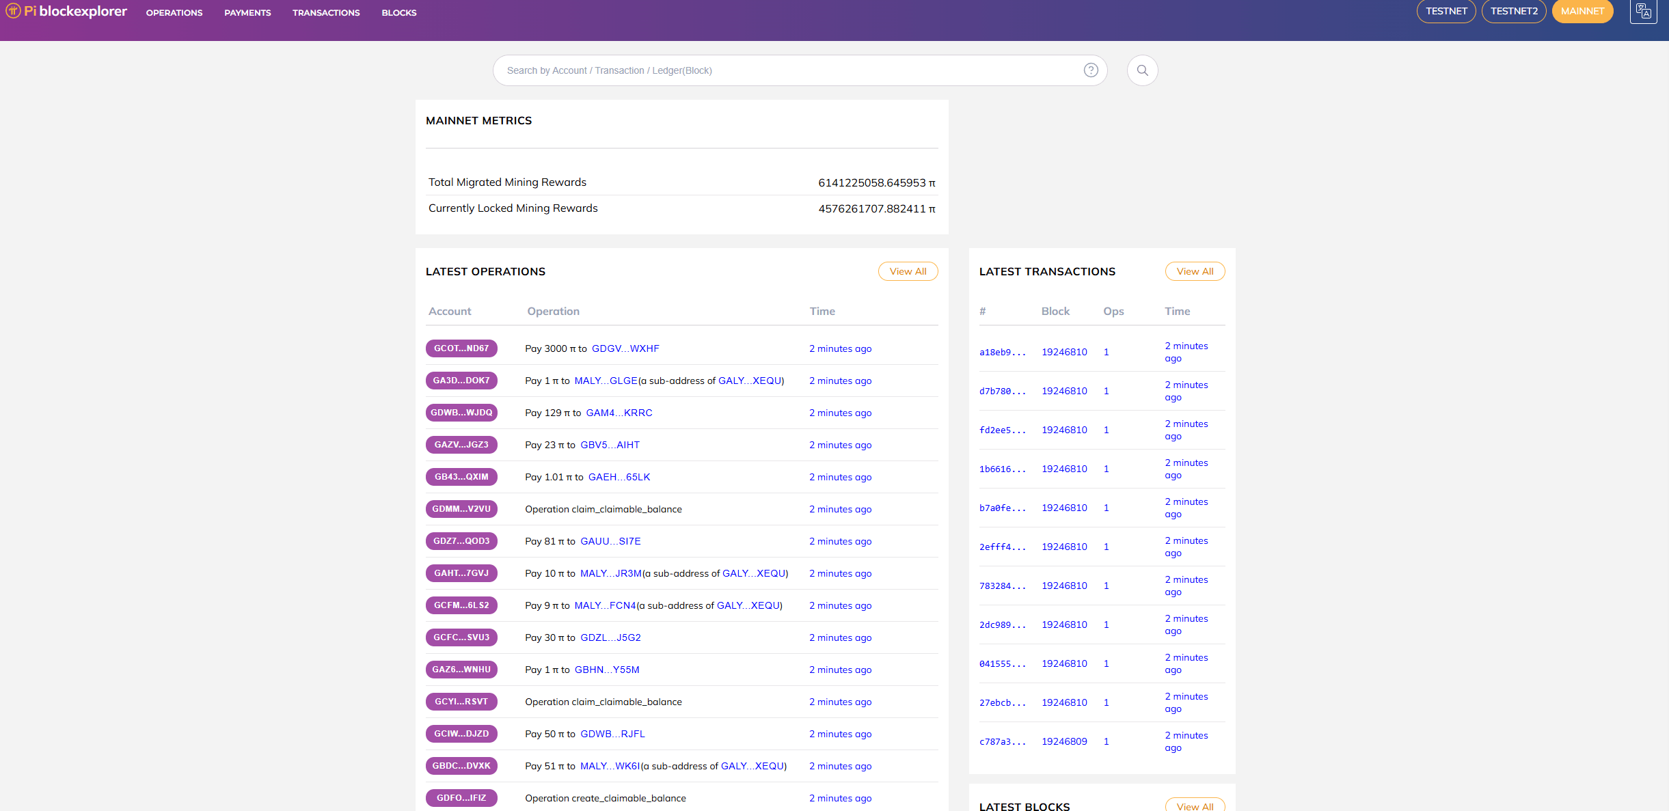Open recipient GAM4...KRRC link
Viewport: 1669px width, 811px height.
click(619, 413)
